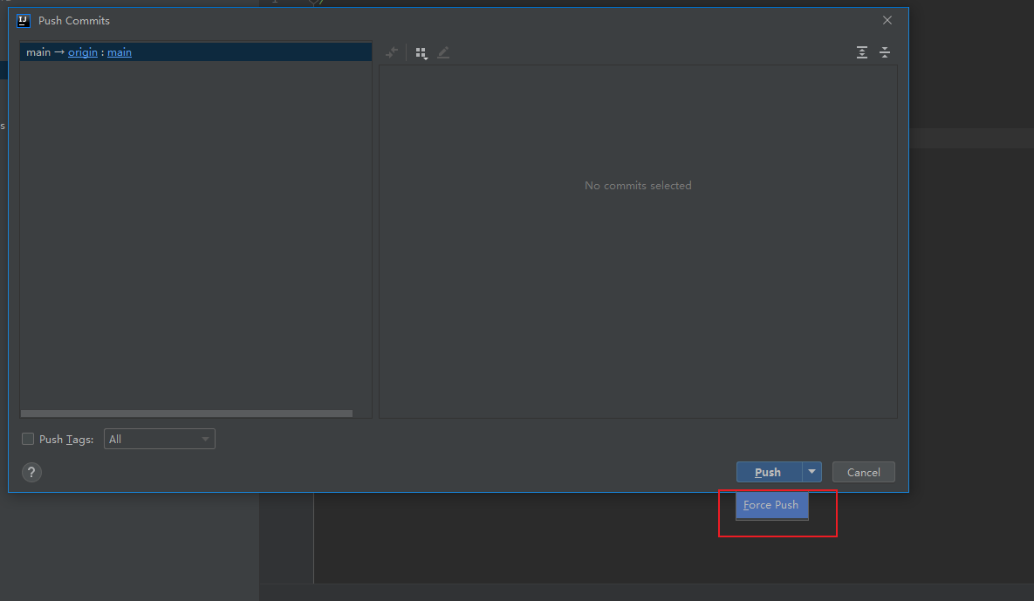Open the help question mark button

pos(31,472)
